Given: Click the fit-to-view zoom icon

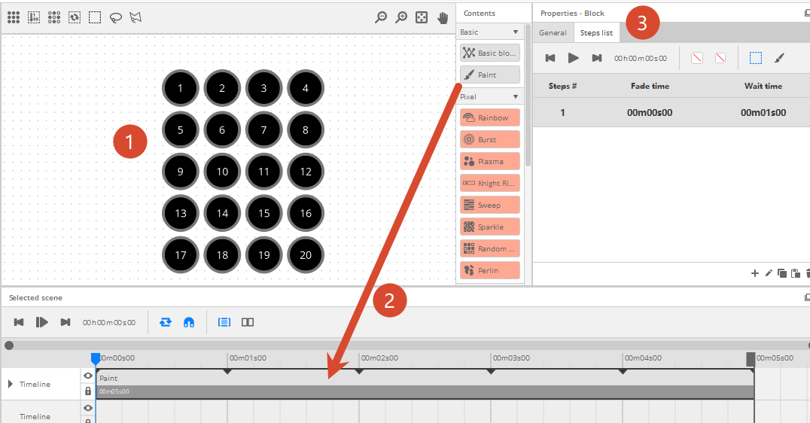Looking at the screenshot, I should pyautogui.click(x=422, y=17).
